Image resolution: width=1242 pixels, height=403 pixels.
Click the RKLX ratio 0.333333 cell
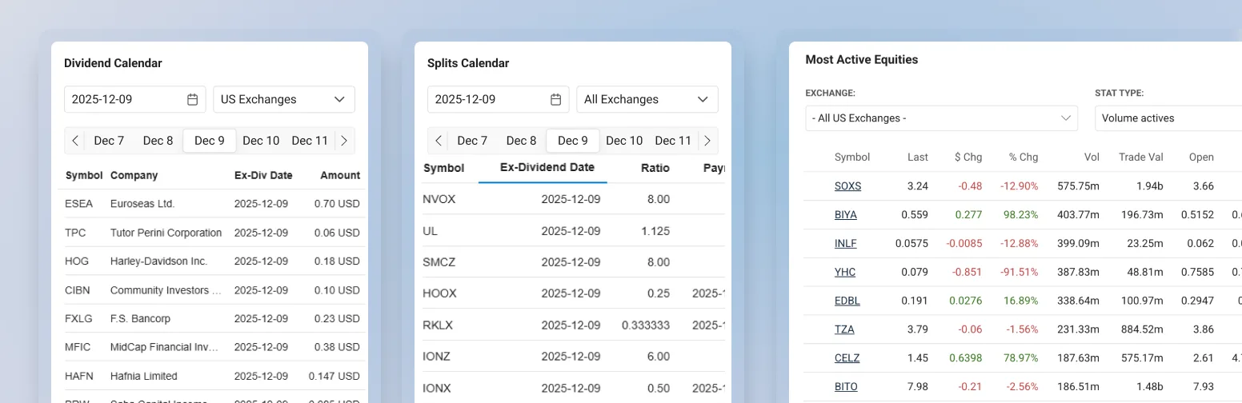point(646,325)
